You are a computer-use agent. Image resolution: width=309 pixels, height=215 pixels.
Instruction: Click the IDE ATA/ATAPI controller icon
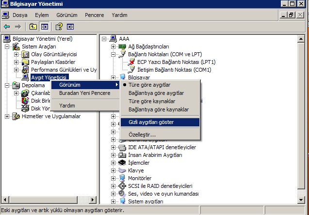click(122, 147)
